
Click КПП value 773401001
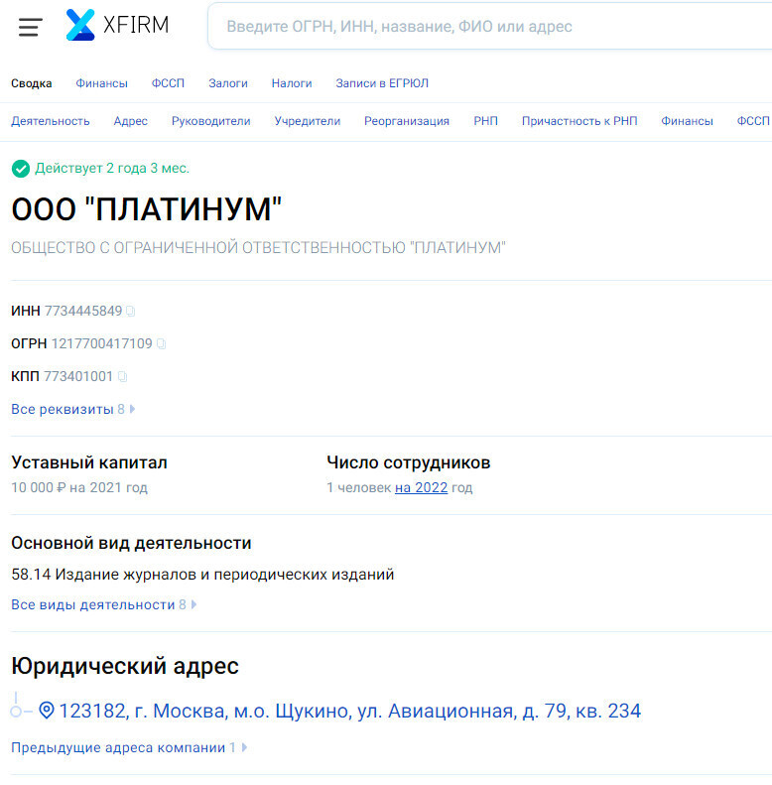click(78, 376)
